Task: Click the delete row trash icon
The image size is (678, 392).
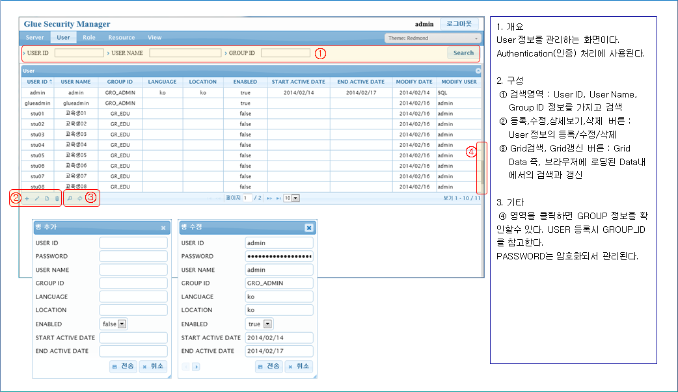Action: (x=57, y=198)
